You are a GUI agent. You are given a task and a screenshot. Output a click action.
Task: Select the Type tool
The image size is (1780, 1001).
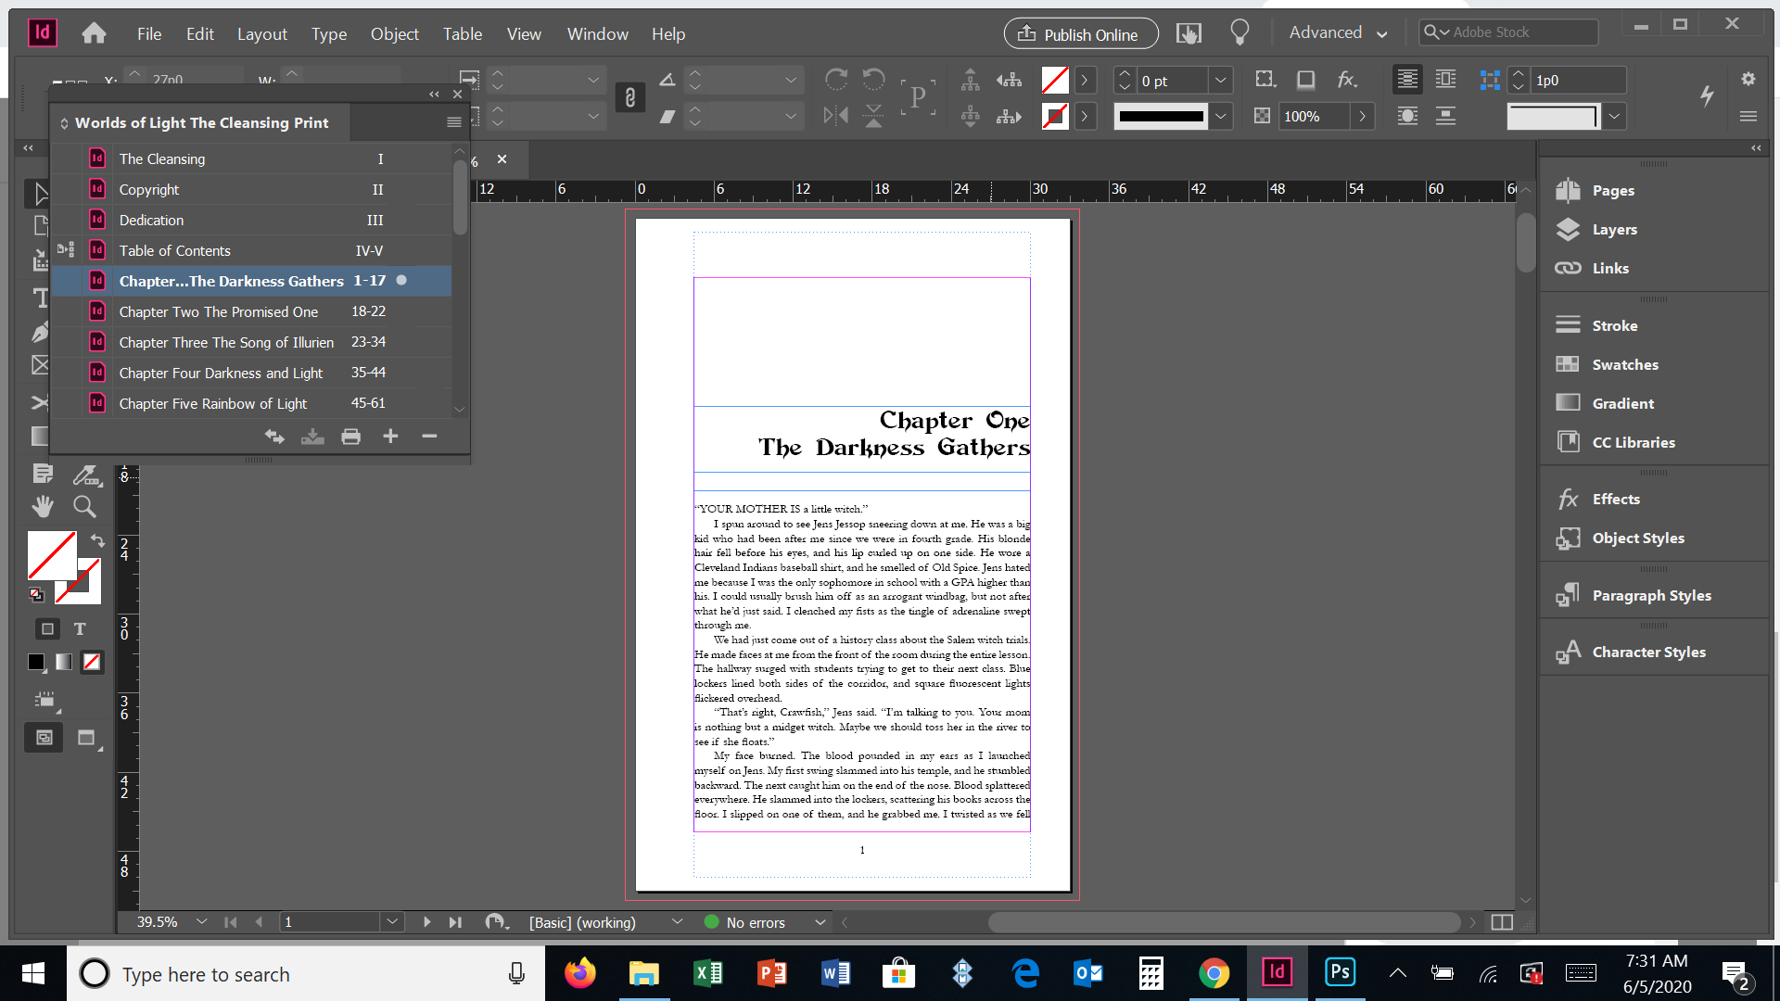(41, 298)
